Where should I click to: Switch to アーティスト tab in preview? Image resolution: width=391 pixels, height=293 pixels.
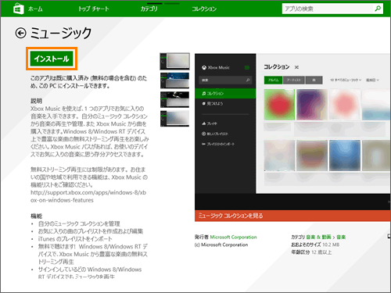point(294,80)
